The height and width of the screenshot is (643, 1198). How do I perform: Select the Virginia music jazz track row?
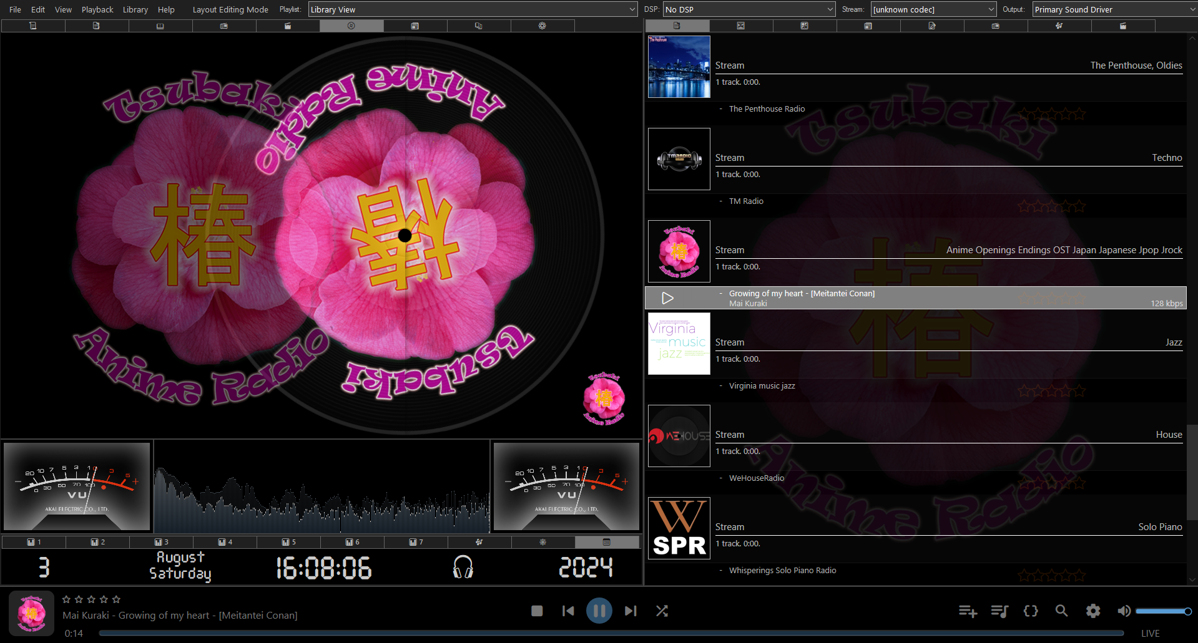point(916,386)
